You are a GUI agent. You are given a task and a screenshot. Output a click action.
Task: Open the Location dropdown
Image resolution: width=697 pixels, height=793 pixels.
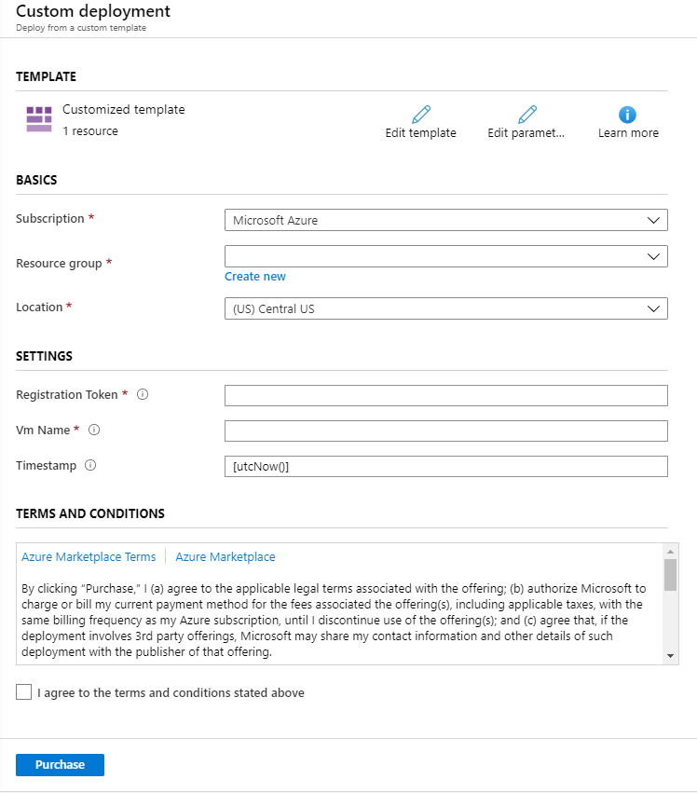(445, 309)
